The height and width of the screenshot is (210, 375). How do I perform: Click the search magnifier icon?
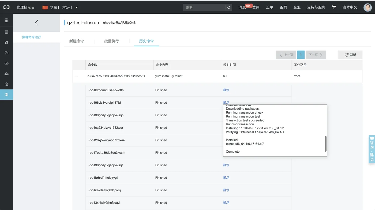(x=229, y=7)
